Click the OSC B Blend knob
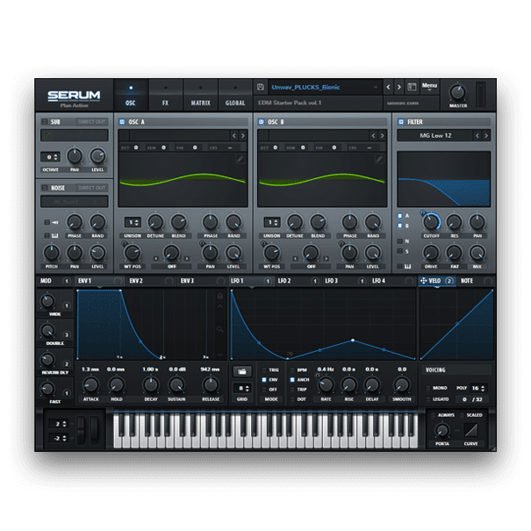 point(318,222)
